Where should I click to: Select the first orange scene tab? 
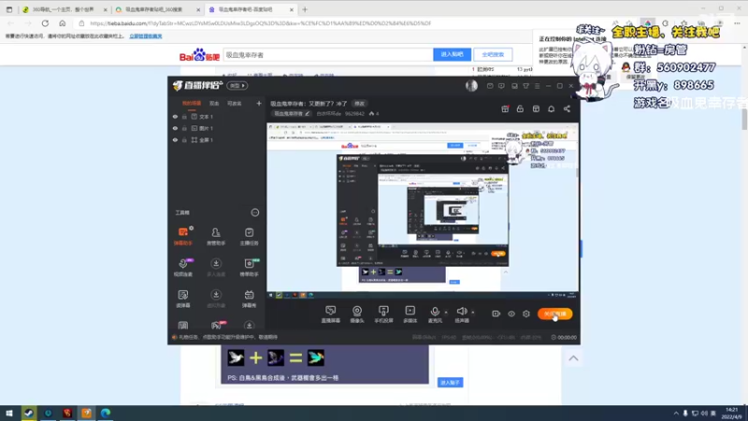click(x=192, y=103)
